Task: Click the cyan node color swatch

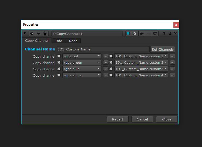Action: point(128,33)
